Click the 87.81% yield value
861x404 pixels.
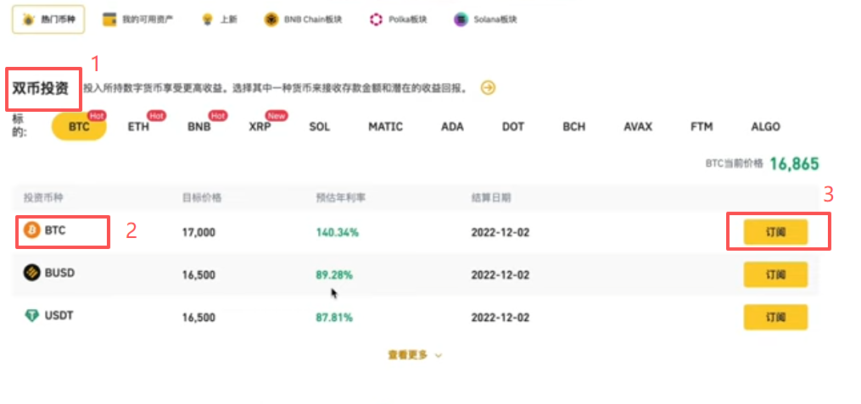point(334,318)
